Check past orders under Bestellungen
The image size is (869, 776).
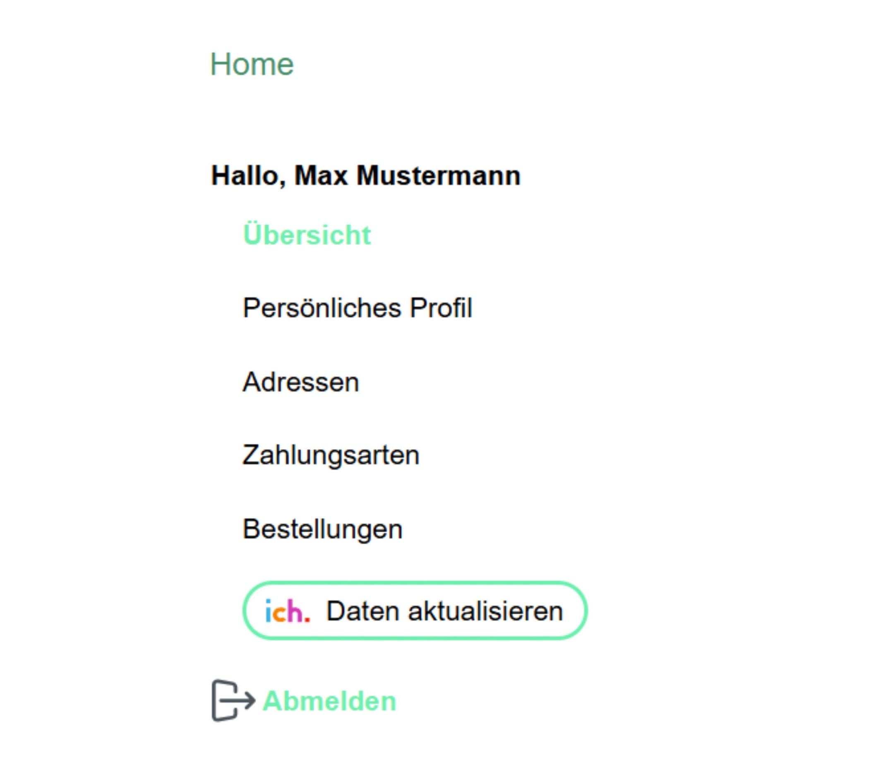point(322,529)
